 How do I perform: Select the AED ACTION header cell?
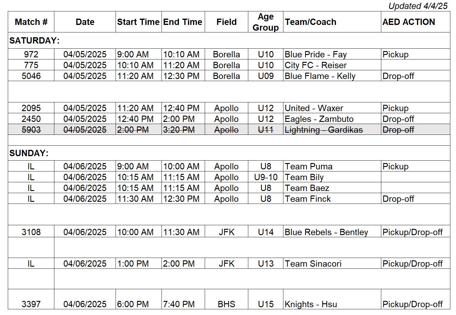(415, 22)
